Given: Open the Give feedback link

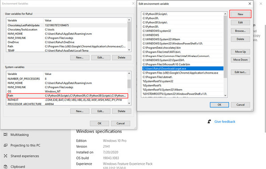Looking at the screenshot, I should point(225,122).
